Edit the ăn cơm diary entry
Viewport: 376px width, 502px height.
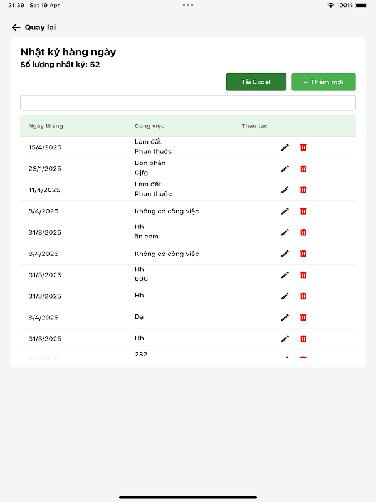pos(285,232)
